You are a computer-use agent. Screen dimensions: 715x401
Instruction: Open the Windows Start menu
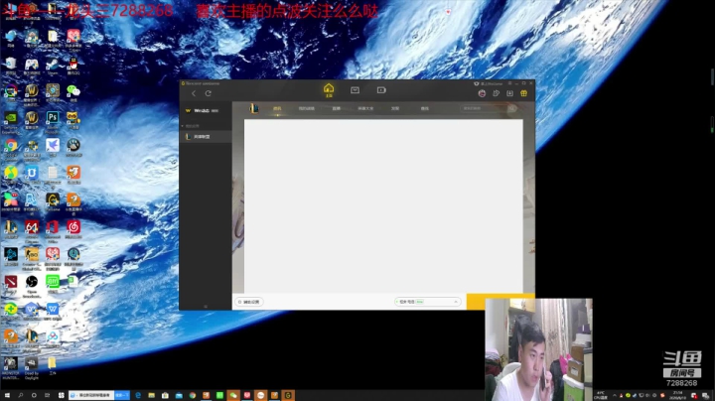point(7,395)
